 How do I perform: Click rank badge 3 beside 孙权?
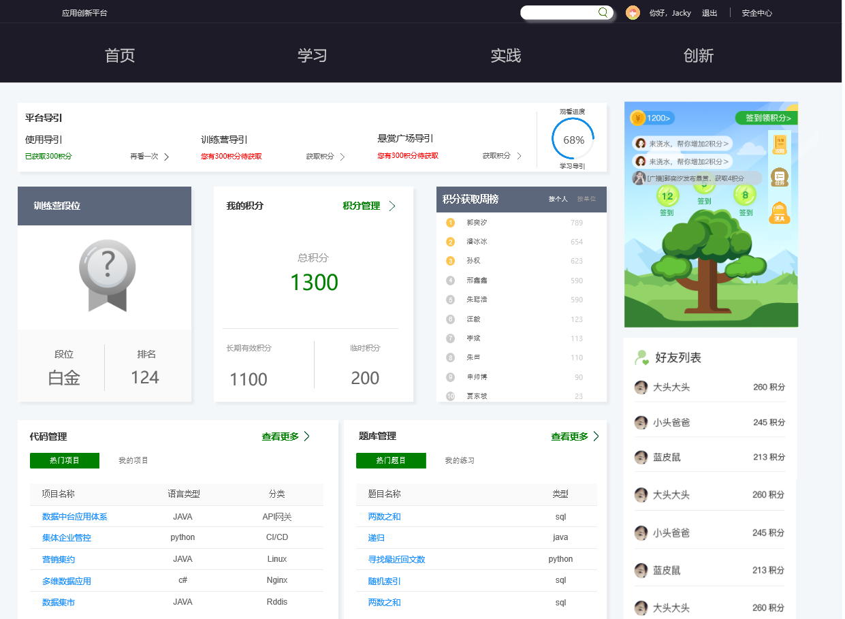[450, 261]
